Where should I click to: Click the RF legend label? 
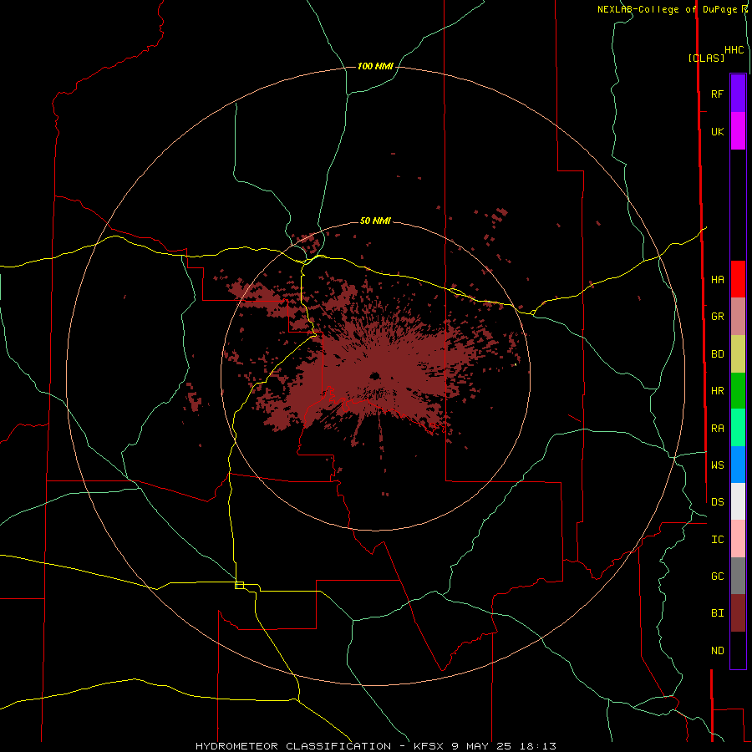[717, 94]
